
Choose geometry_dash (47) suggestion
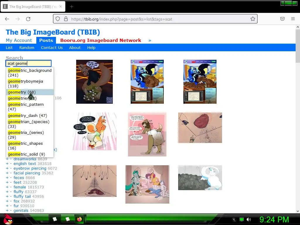click(30, 115)
